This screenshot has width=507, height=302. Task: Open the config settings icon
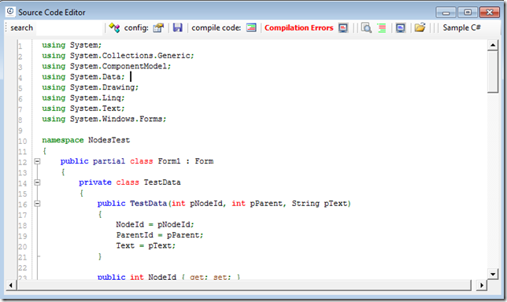point(158,28)
